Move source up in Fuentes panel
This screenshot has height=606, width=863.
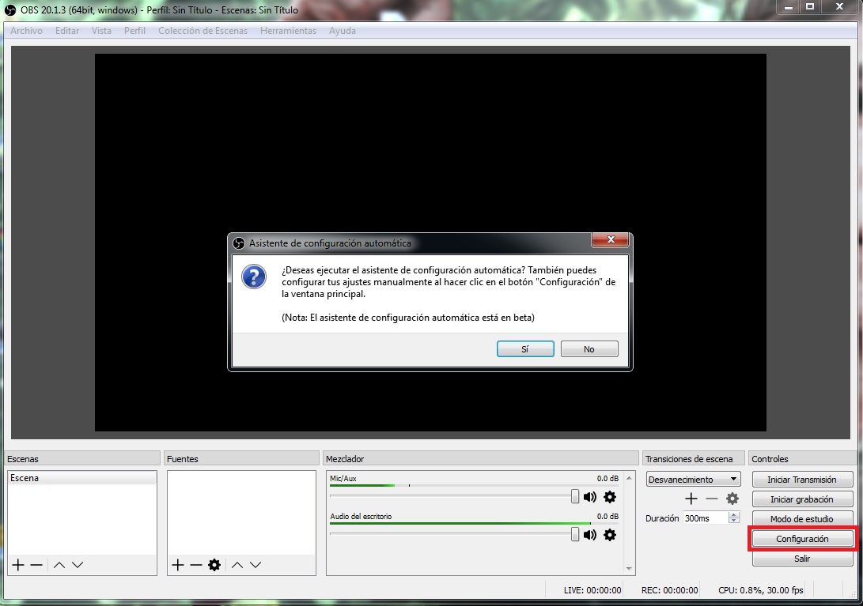click(x=237, y=565)
